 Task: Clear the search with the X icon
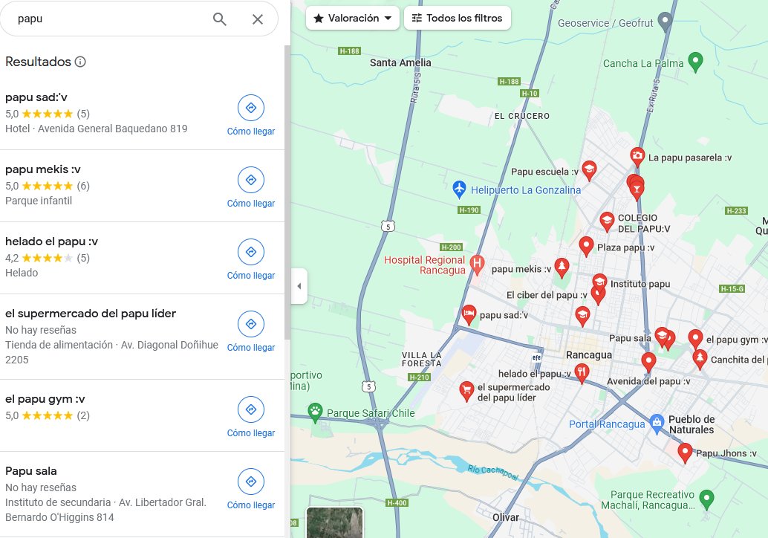pos(258,19)
